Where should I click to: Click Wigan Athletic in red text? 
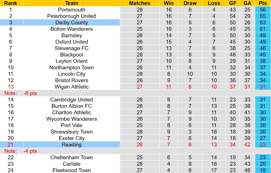point(71,87)
